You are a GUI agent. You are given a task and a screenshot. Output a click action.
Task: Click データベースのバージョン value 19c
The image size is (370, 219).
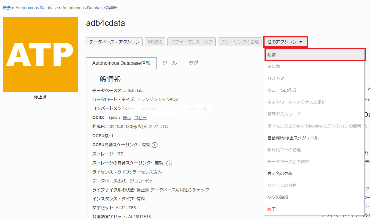point(149,181)
